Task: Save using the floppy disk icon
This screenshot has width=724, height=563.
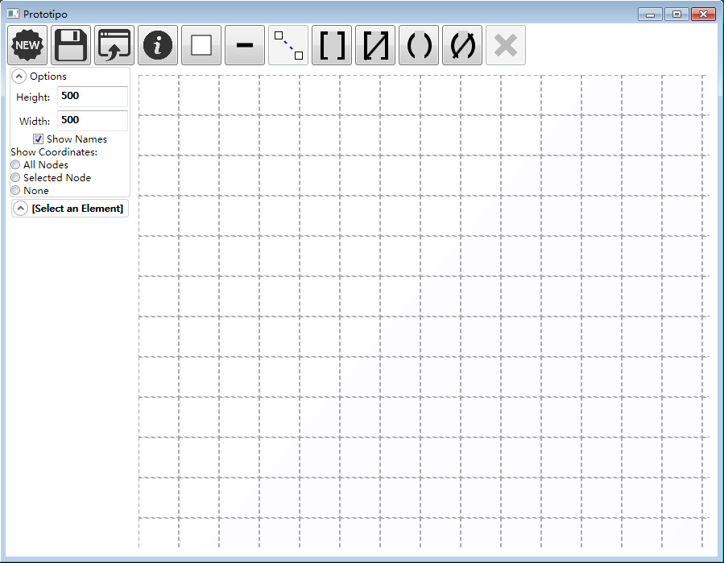Action: [x=71, y=45]
